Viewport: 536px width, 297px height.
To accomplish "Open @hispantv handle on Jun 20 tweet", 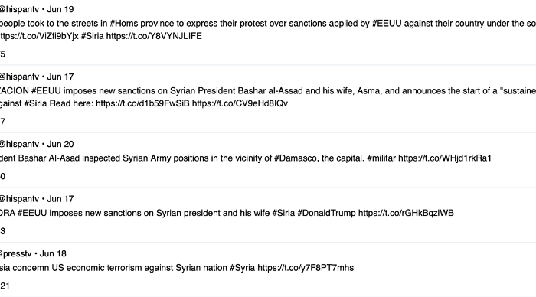I will pyautogui.click(x=19, y=144).
